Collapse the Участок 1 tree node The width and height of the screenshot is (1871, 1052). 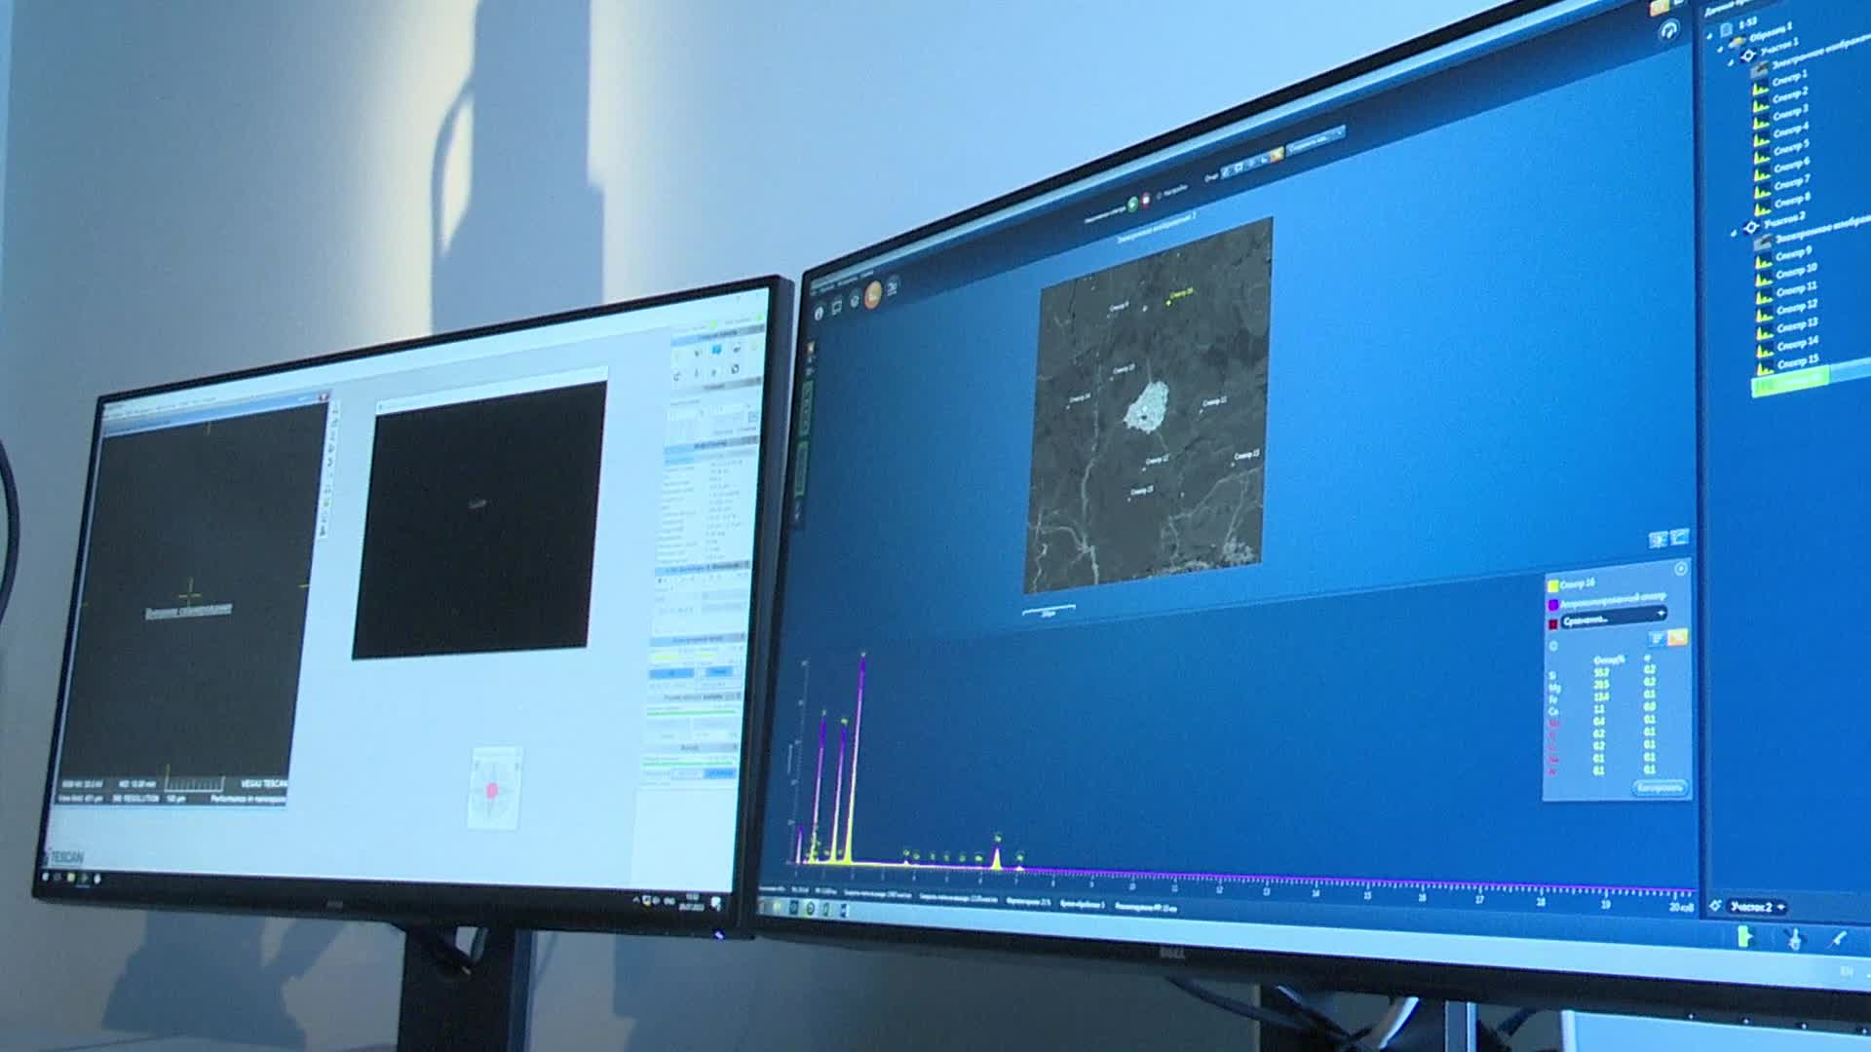pyautogui.click(x=1730, y=60)
